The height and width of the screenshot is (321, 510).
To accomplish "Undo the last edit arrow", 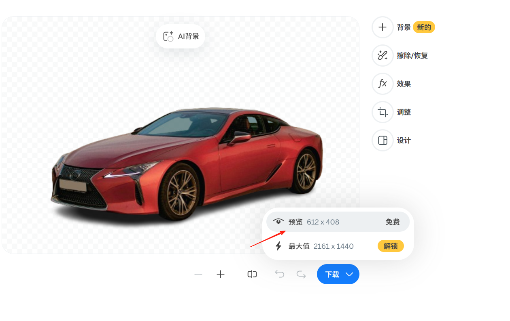I will tap(280, 275).
